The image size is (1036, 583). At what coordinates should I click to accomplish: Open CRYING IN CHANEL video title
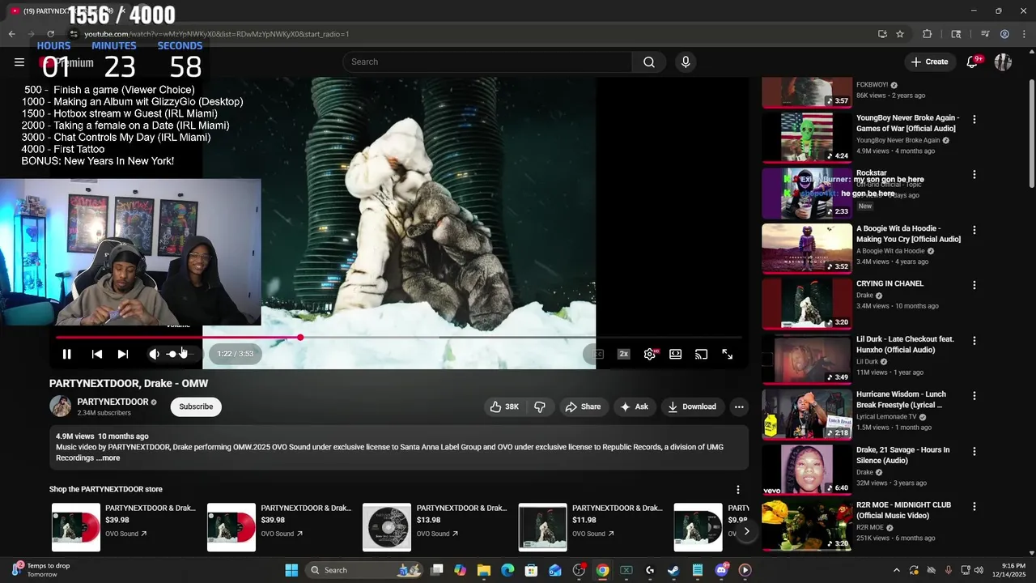tap(890, 283)
